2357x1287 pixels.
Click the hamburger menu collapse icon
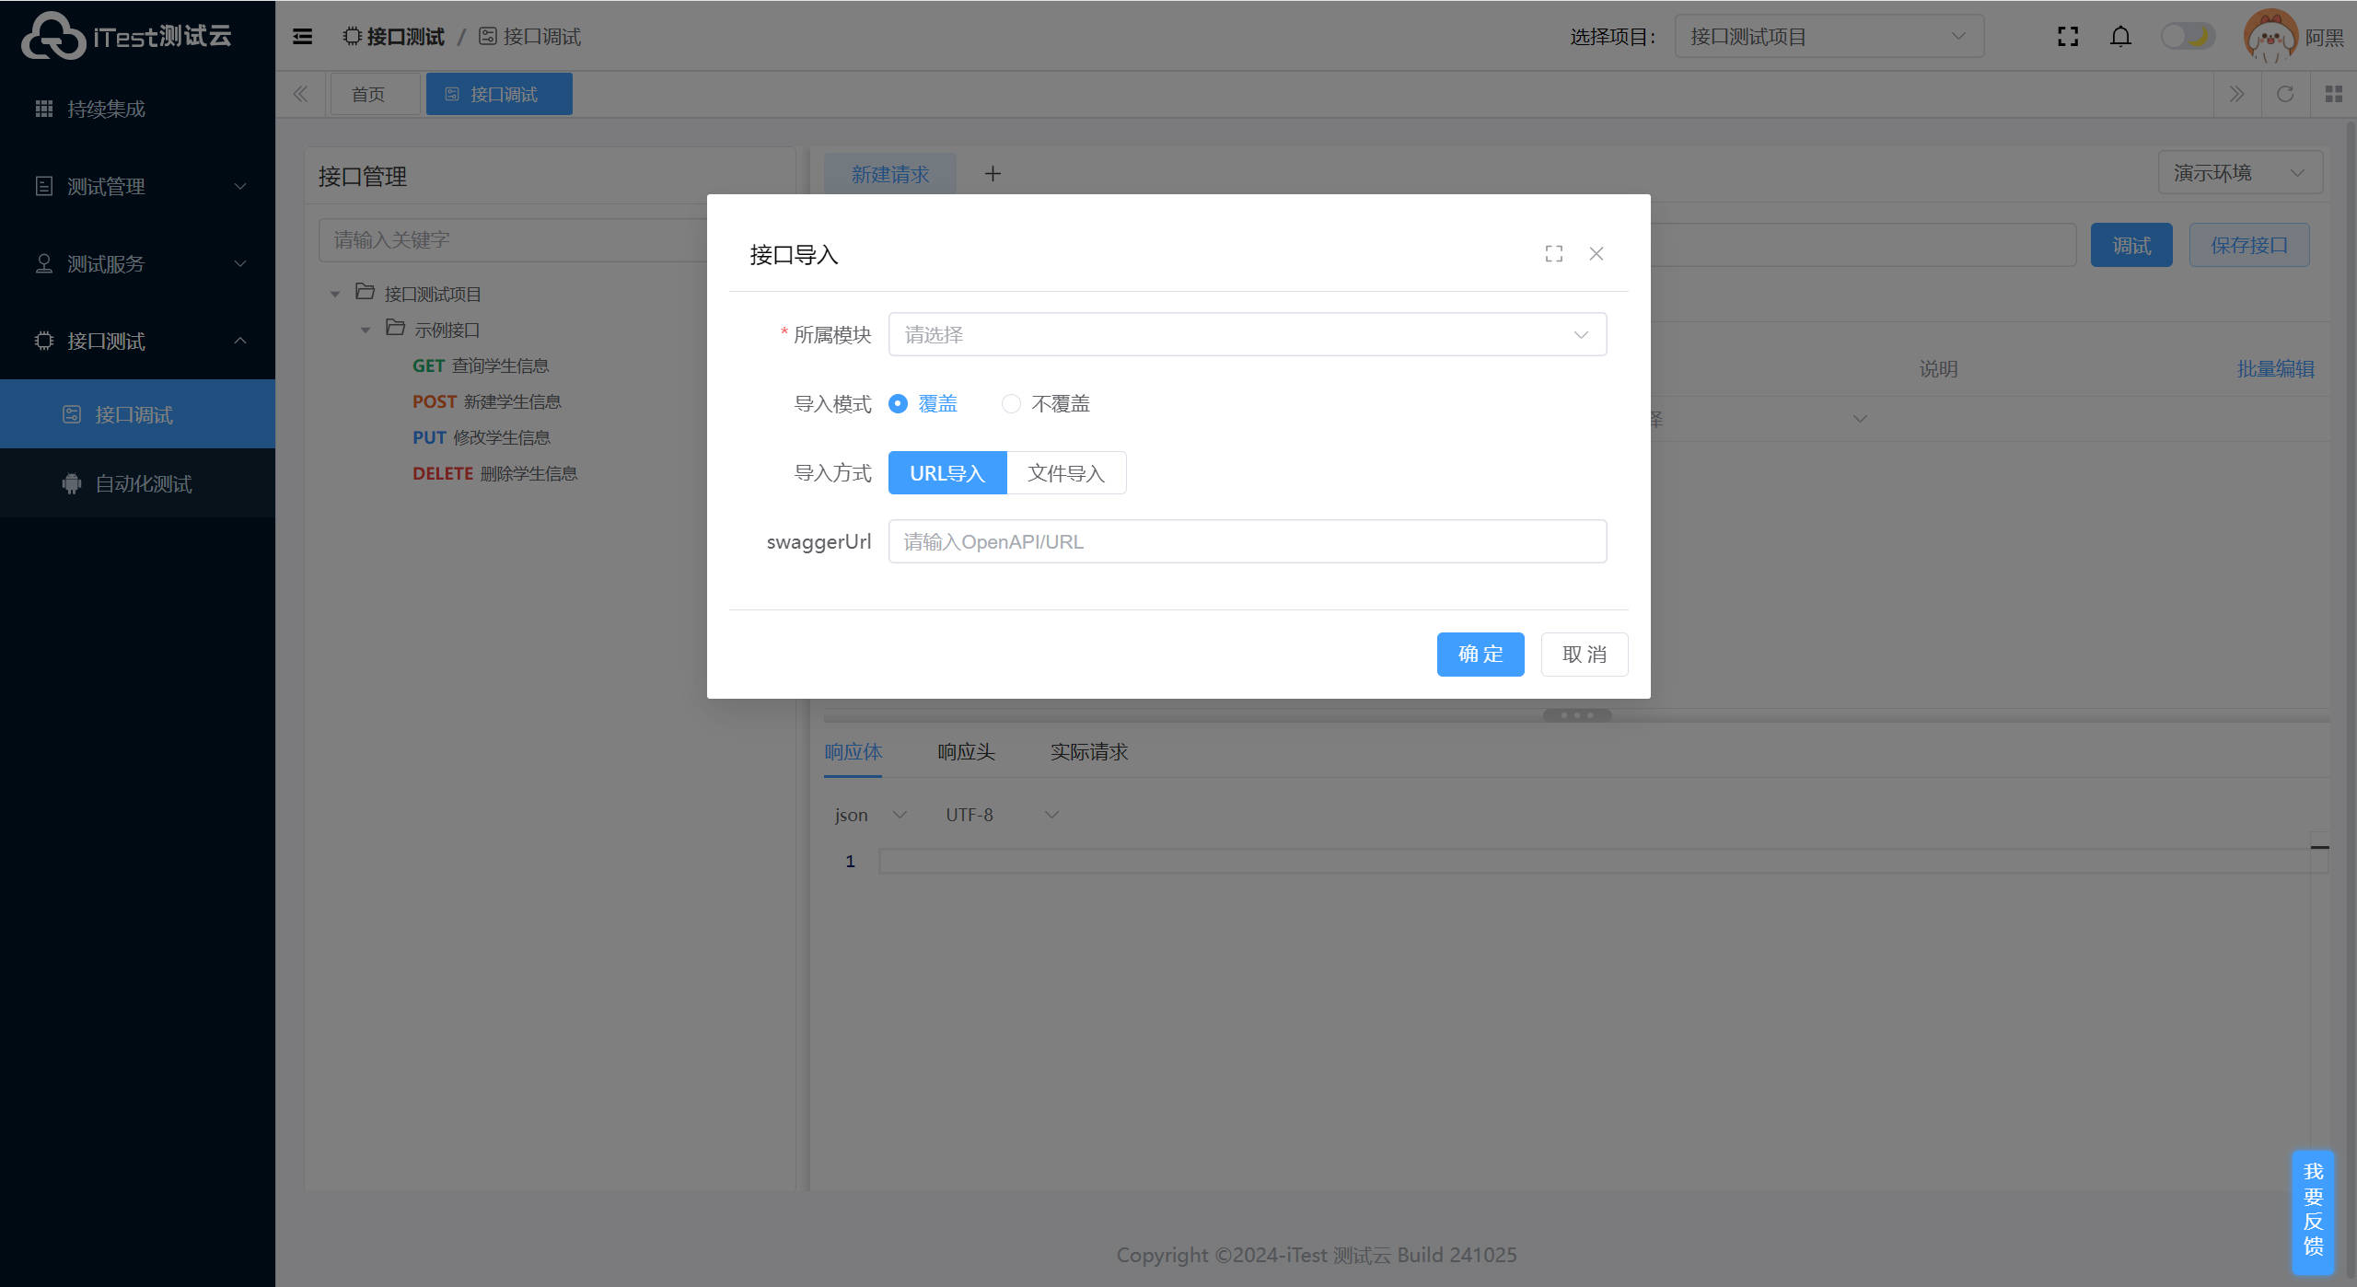(302, 37)
